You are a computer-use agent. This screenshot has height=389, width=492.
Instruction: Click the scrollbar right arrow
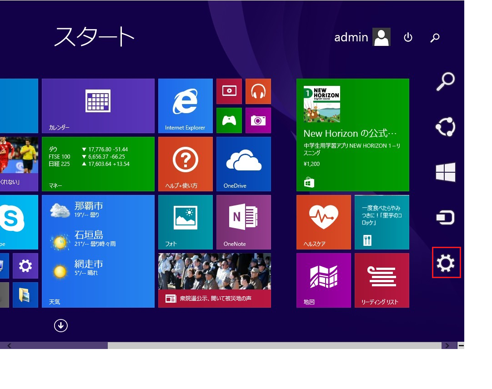point(448,346)
